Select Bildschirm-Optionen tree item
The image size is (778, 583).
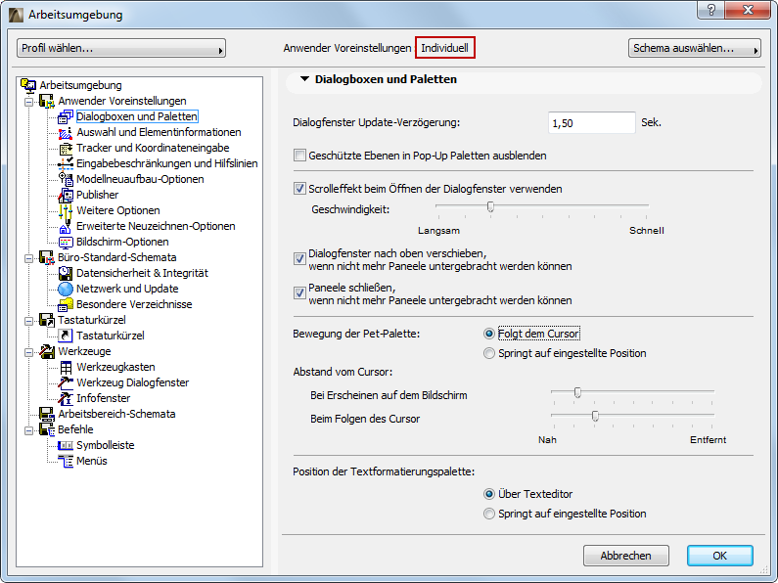pyautogui.click(x=122, y=242)
